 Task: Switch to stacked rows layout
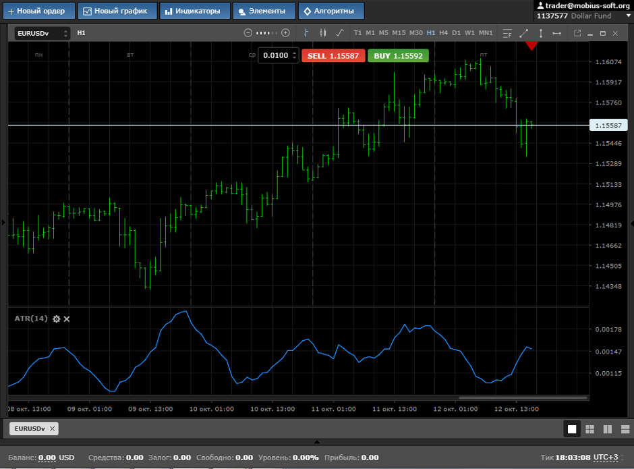point(625,429)
